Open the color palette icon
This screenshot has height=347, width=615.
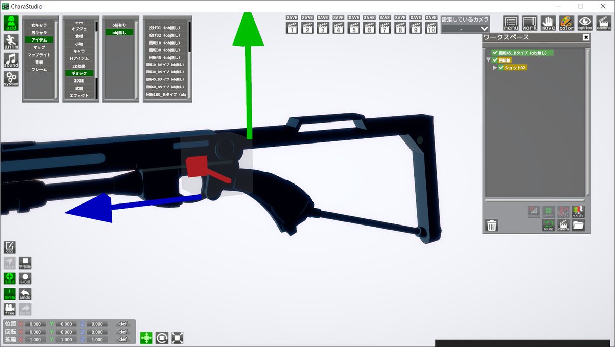coord(566,24)
